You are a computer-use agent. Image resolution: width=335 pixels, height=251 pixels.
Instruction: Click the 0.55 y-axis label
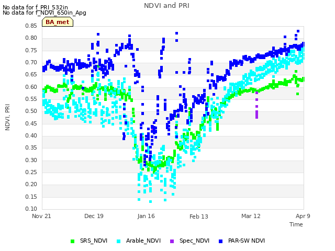pos(31,99)
